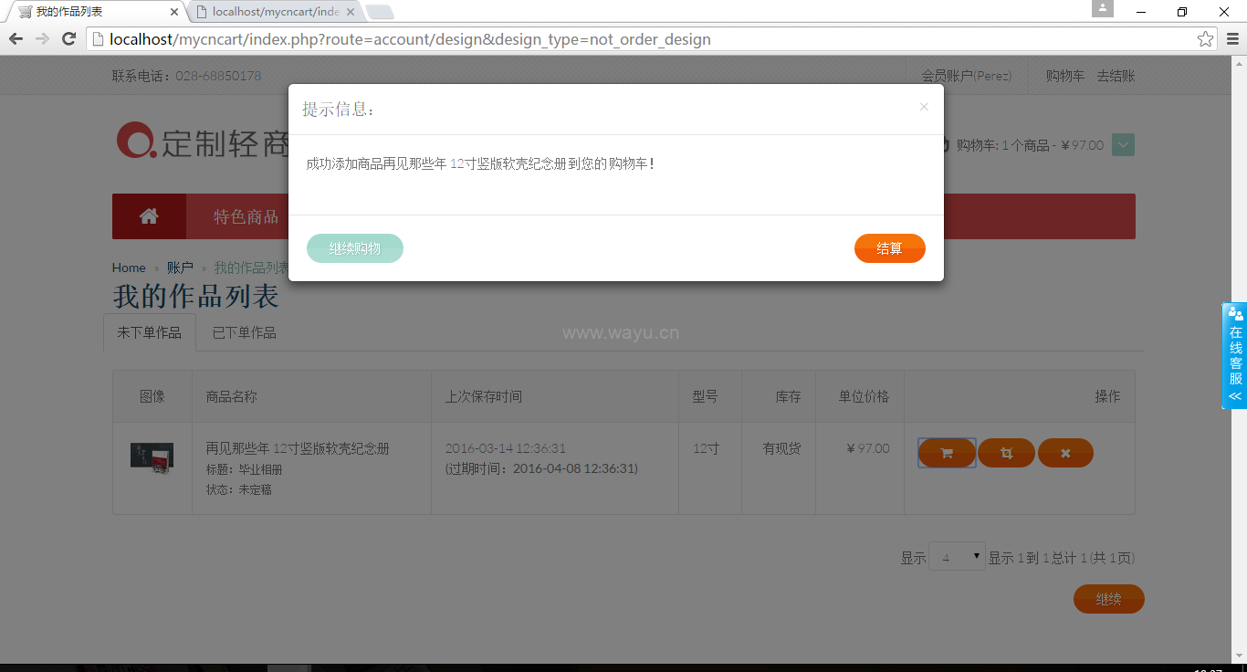The image size is (1247, 672).
Task: Click the browser reload button
Action: pyautogui.click(x=68, y=39)
